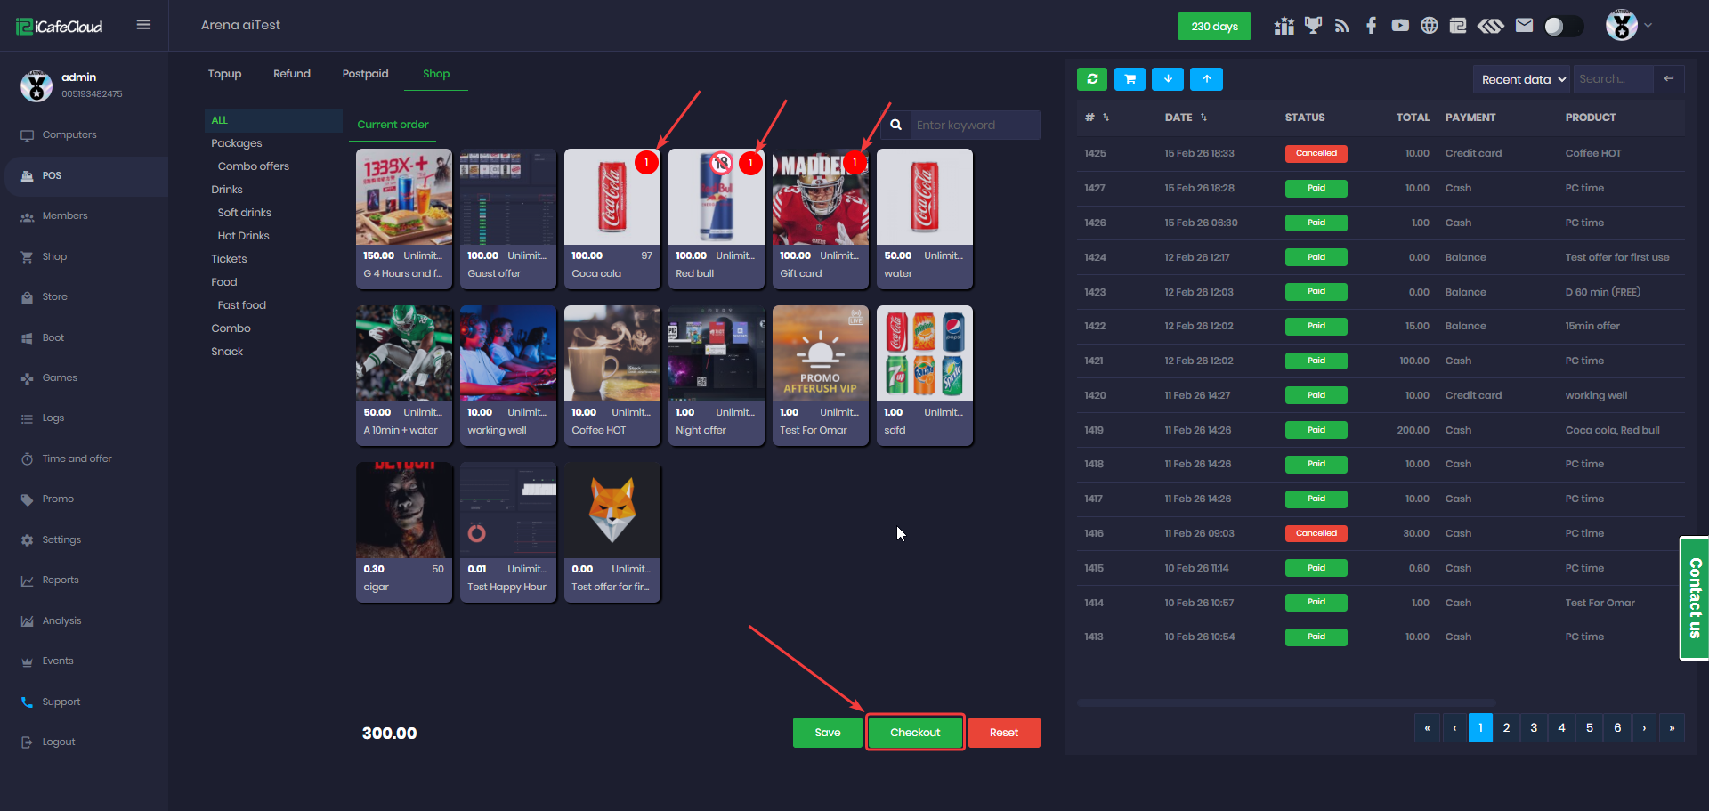Focus the orders Search field
The width and height of the screenshot is (1709, 811).
pyautogui.click(x=1613, y=79)
